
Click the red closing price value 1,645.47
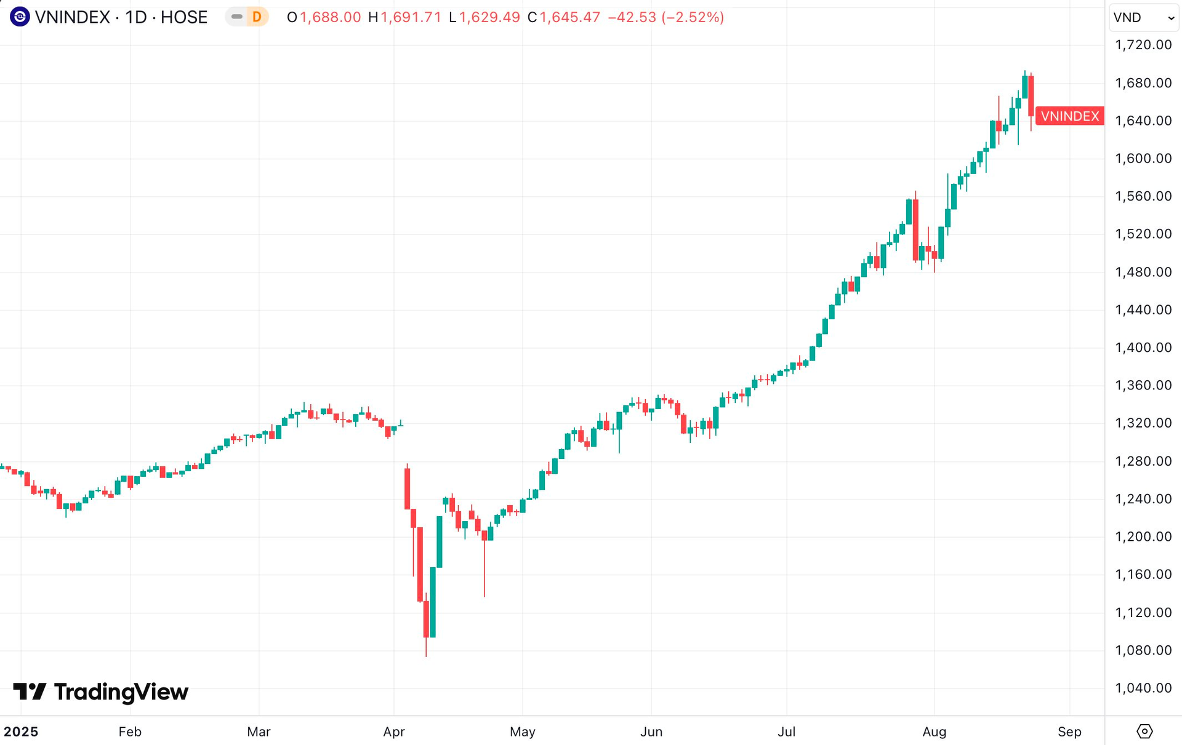[x=569, y=17]
